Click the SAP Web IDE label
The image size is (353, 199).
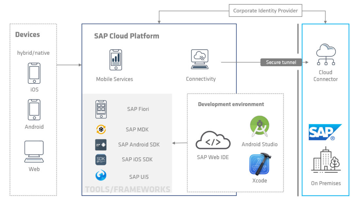click(213, 157)
